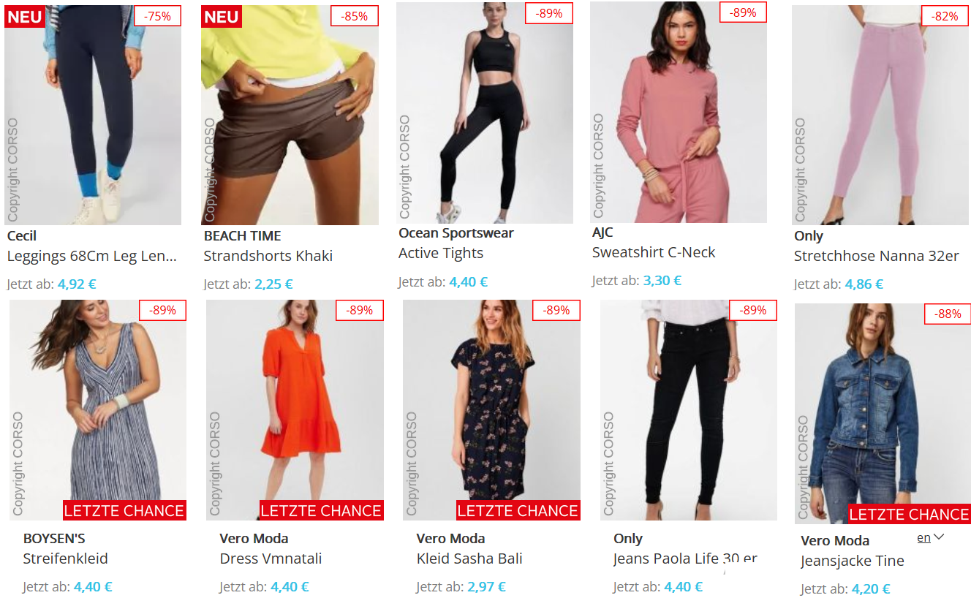Click LETZTE CHANCE label on Kleid Sasha Bali
Image resolution: width=971 pixels, height=598 pixels.
coord(518,510)
